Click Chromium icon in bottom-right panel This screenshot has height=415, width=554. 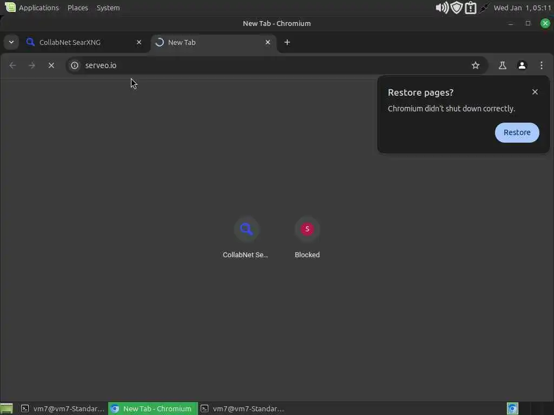(512, 409)
